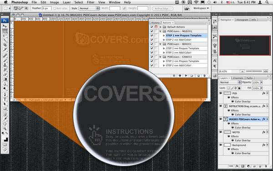This screenshot has width=273, height=171.
Task: Open the Fill value arrow
Action: click(261, 88)
